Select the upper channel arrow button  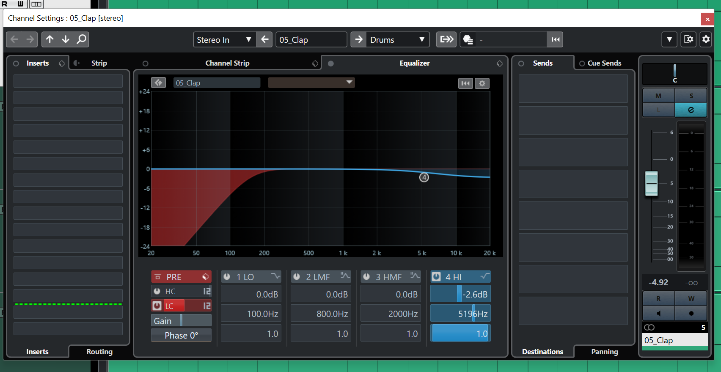coord(50,39)
